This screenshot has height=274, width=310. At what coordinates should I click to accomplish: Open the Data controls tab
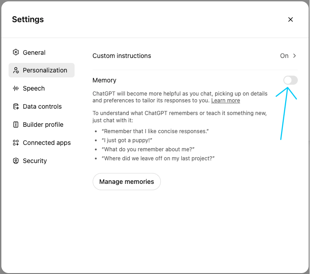click(x=42, y=106)
